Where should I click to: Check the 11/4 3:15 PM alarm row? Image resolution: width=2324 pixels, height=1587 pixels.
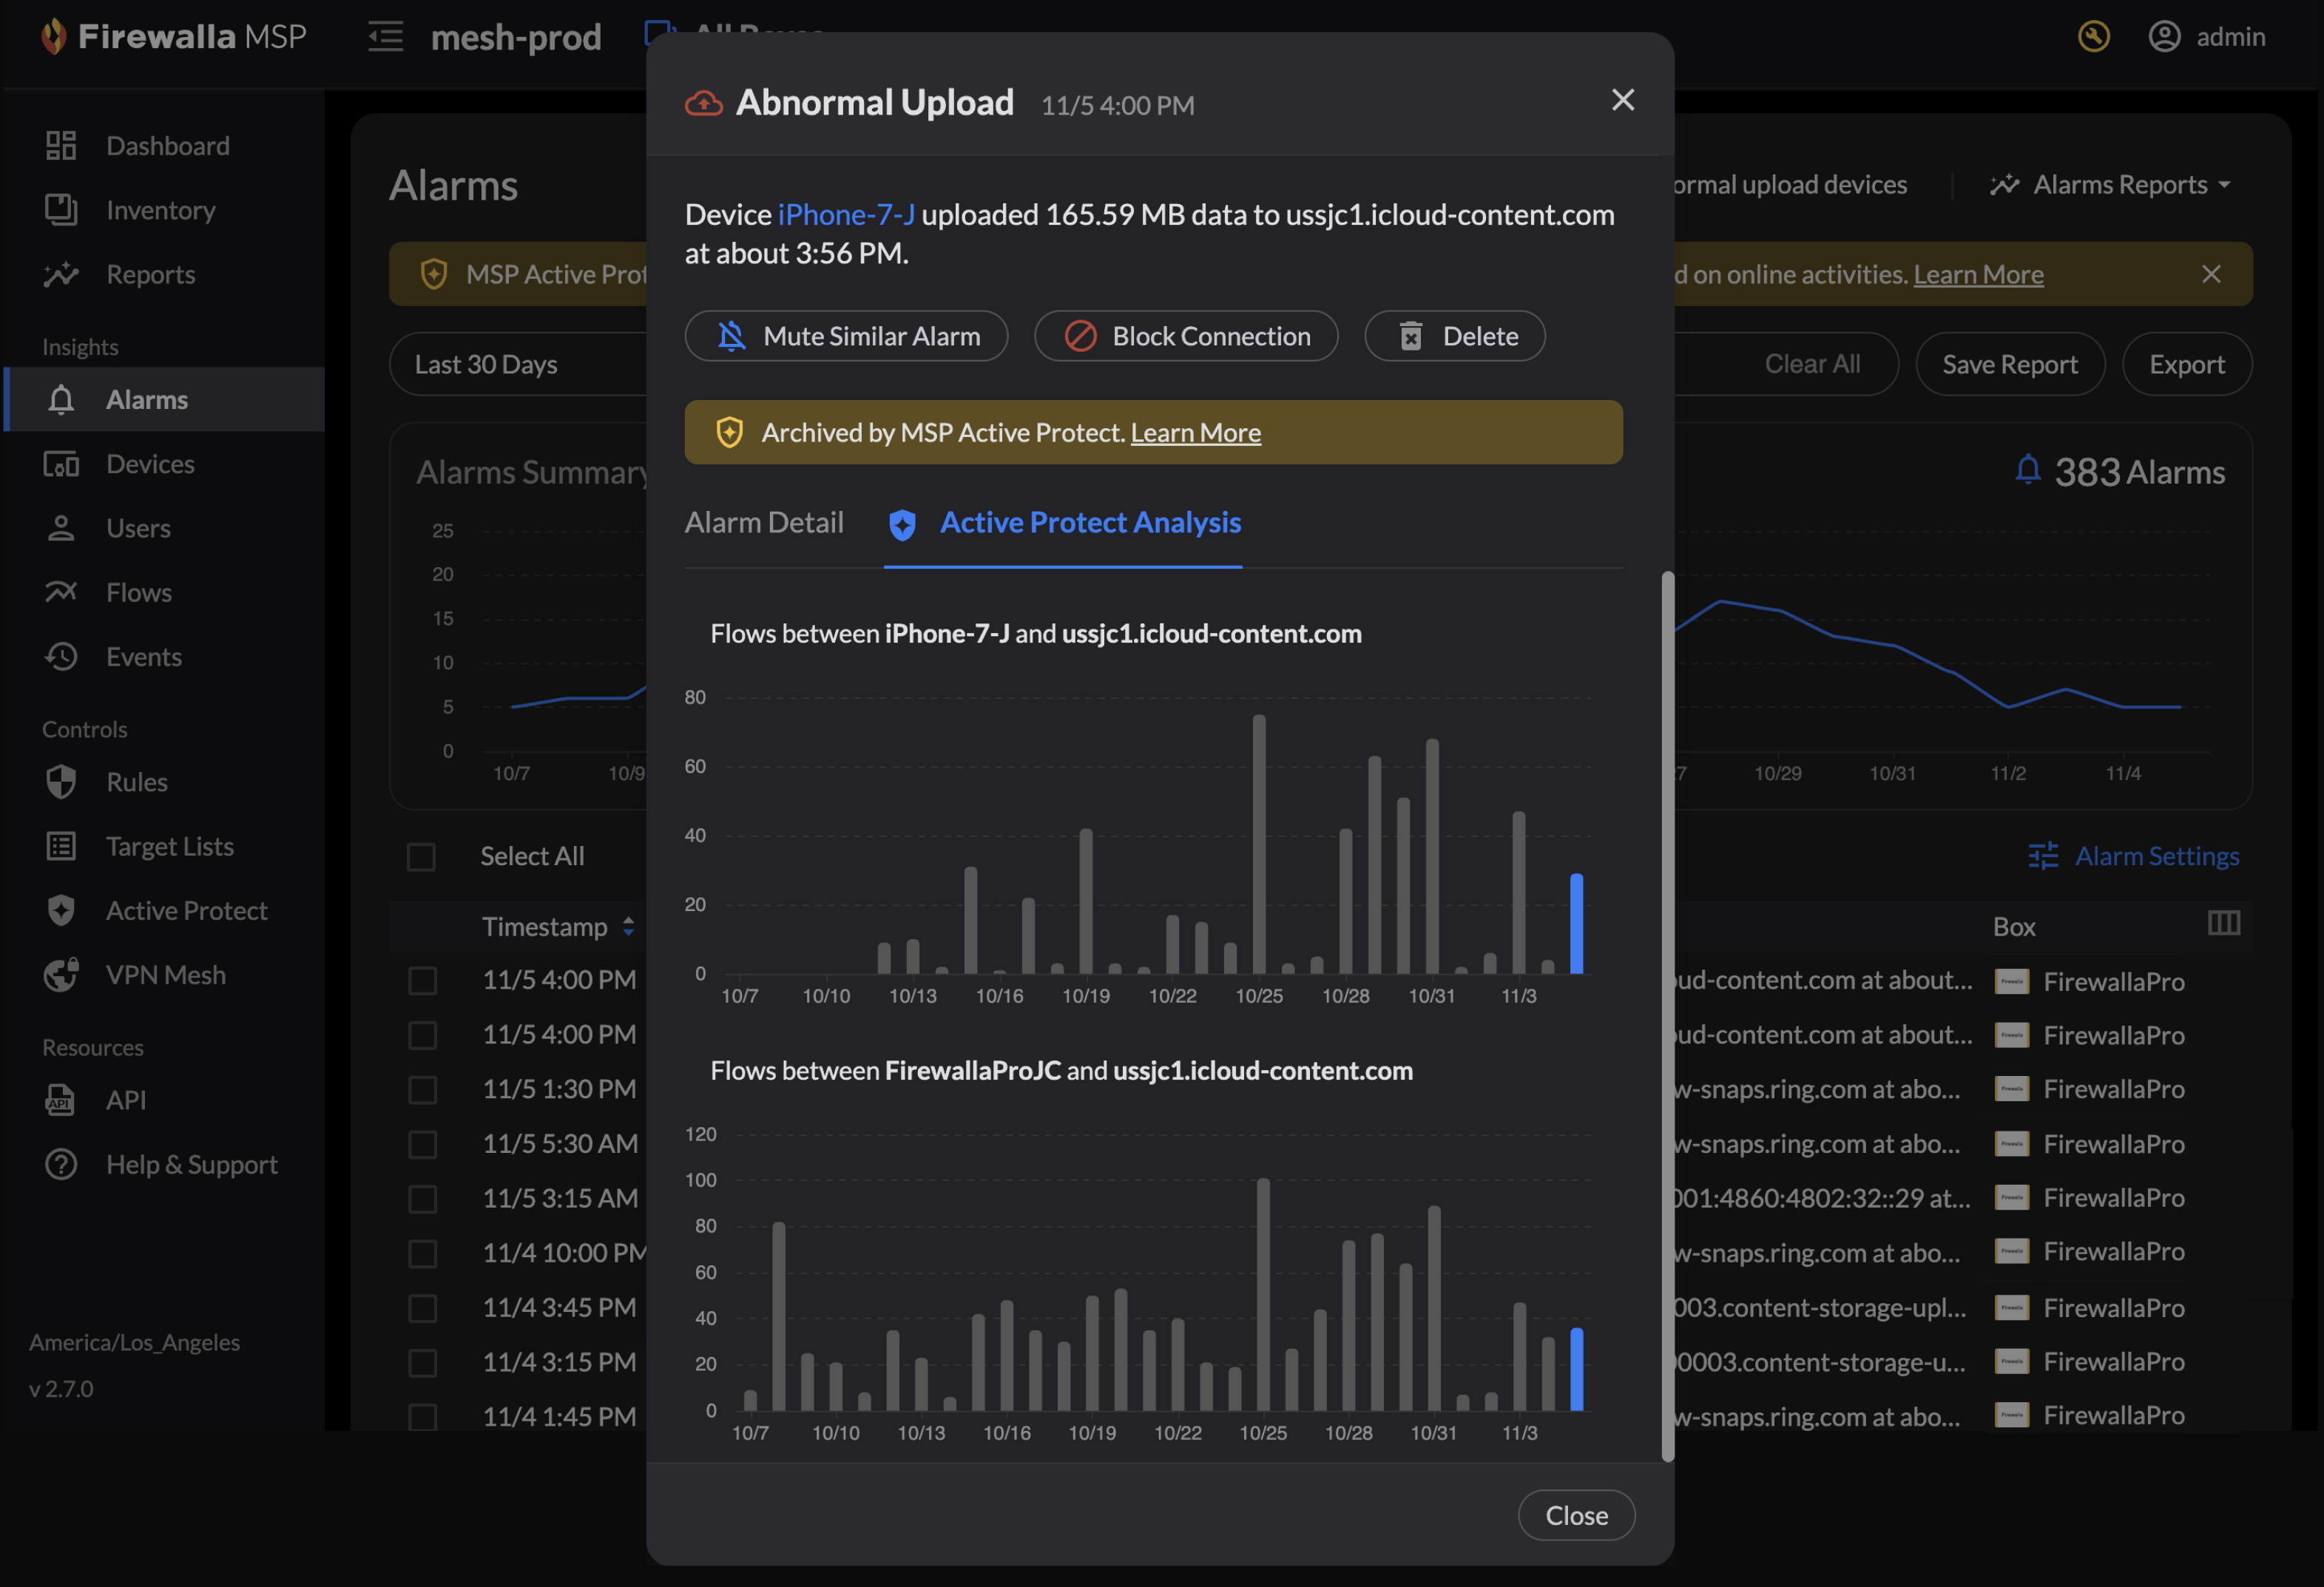point(423,1362)
